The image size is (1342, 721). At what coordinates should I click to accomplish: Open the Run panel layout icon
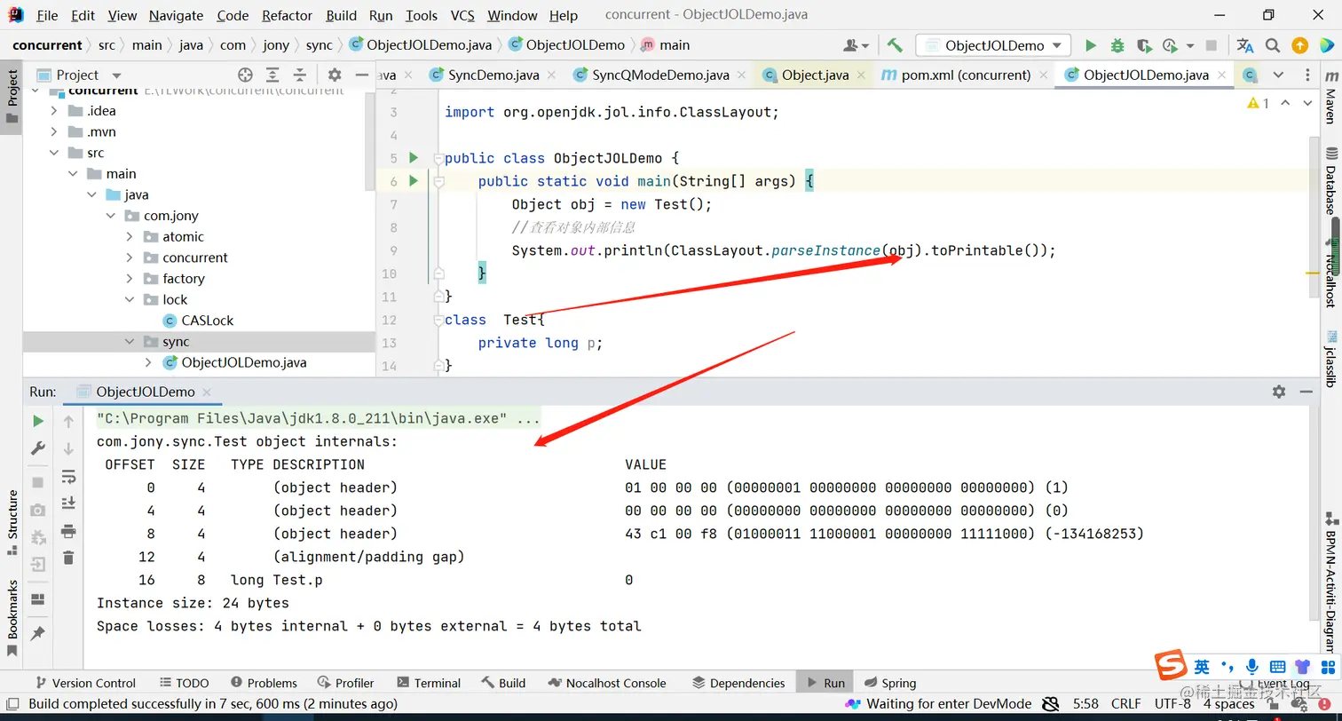point(38,599)
